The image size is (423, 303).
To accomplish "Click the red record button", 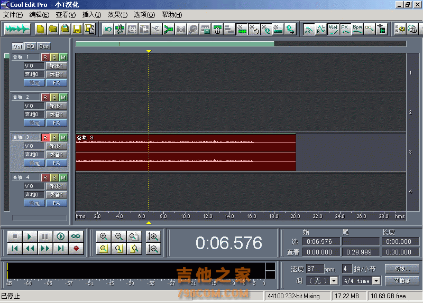I will click(76, 248).
